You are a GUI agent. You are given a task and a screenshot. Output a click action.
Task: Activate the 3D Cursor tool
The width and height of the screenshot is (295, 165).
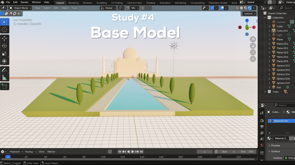(4, 30)
